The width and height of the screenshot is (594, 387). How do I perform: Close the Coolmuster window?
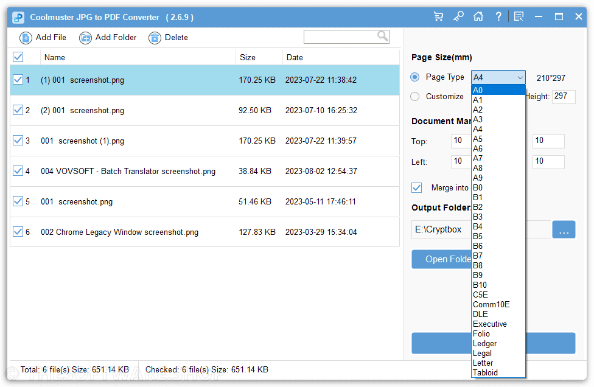point(578,16)
